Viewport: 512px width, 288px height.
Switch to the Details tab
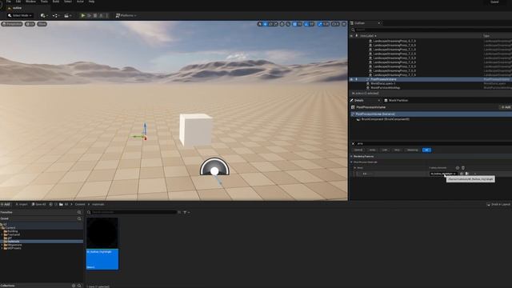[x=359, y=100]
